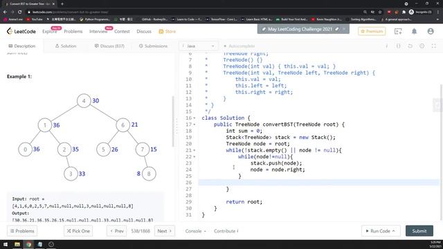Open the Interview menu
This screenshot has width=443, height=249.
pyautogui.click(x=98, y=31)
